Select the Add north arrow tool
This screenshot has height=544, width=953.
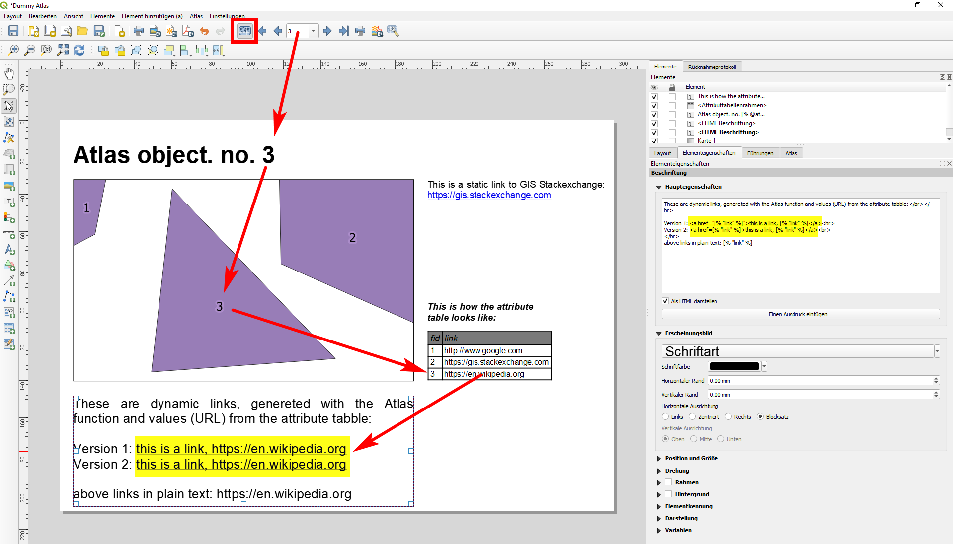(9, 250)
